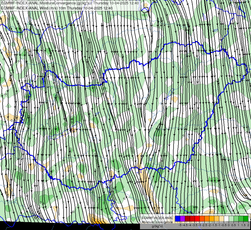Click the -3 legend tick label
The height and width of the screenshot is (230, 251).
click(x=200, y=225)
